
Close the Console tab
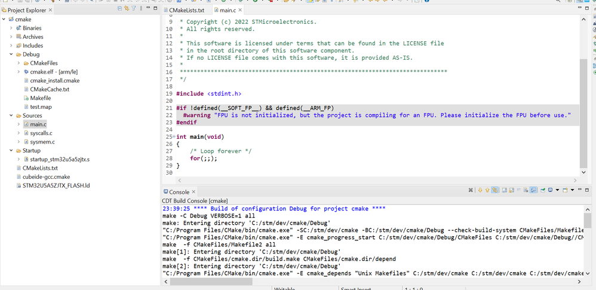pyautogui.click(x=193, y=192)
